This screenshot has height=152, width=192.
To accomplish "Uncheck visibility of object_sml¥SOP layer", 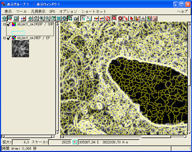I will (8, 24).
